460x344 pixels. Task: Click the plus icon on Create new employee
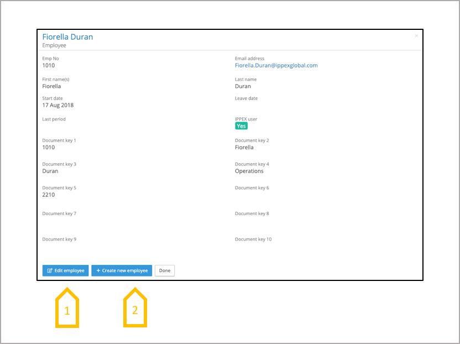click(x=98, y=271)
